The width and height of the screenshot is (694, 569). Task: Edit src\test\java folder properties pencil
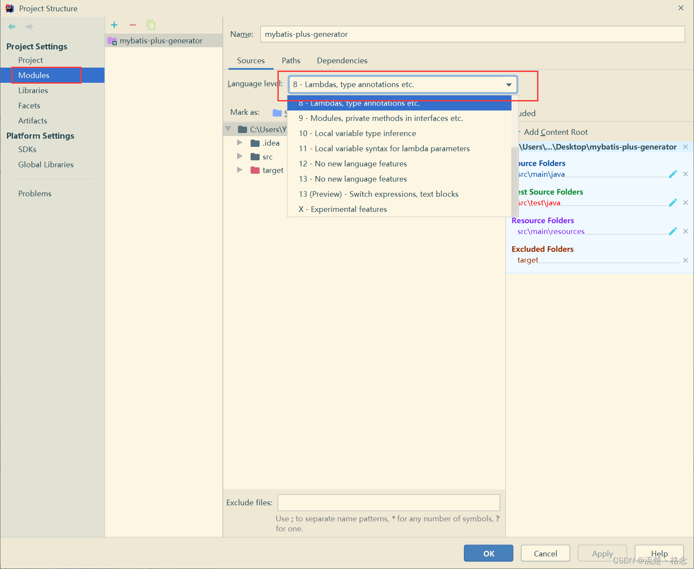pyautogui.click(x=673, y=203)
